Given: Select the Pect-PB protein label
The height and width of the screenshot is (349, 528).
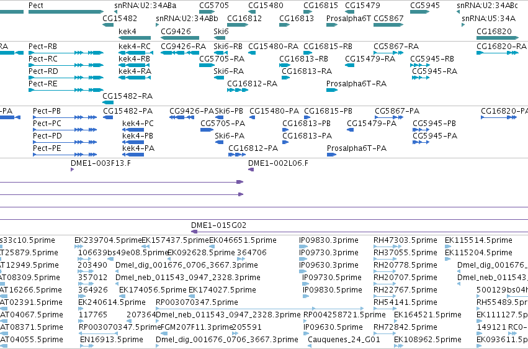Looking at the screenshot, I should (47, 111).
